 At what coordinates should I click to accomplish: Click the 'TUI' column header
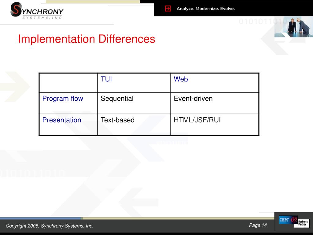tap(106, 79)
